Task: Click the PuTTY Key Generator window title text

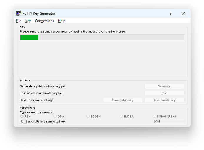Action: pyautogui.click(x=39, y=13)
